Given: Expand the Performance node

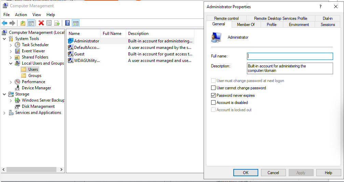Looking at the screenshot, I should pos(11,82).
